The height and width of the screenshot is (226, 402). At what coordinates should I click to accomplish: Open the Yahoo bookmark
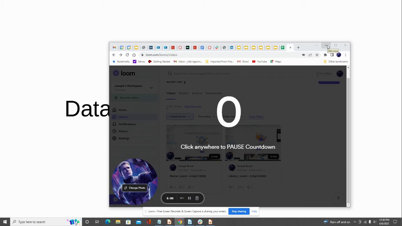point(139,62)
